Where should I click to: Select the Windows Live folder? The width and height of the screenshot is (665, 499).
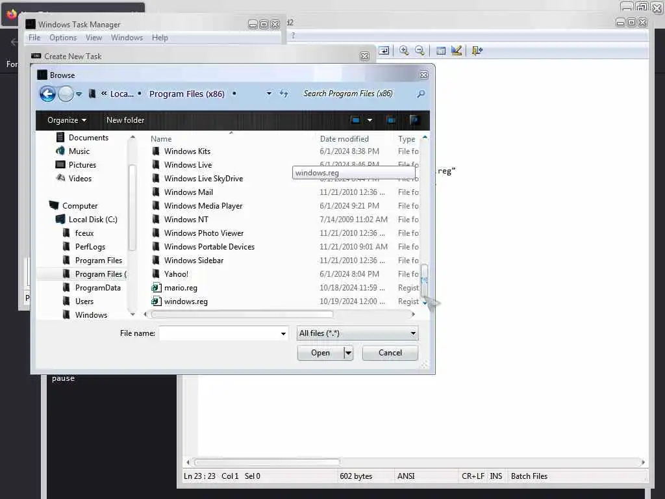(188, 164)
